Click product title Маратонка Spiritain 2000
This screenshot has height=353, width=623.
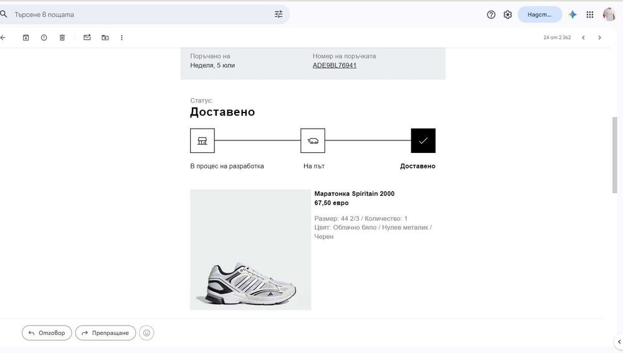354,194
